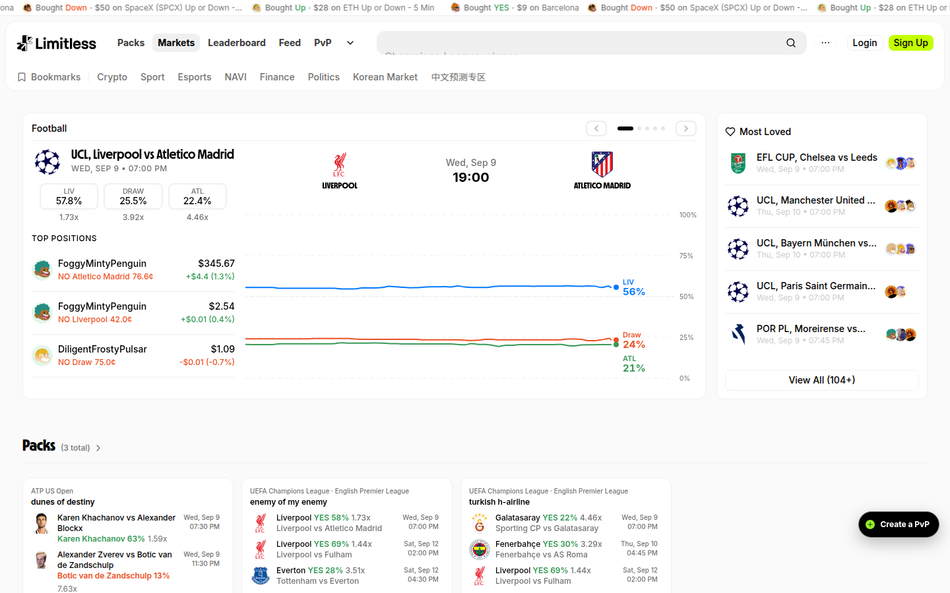Select the Esports category
950x593 pixels.
195,77
